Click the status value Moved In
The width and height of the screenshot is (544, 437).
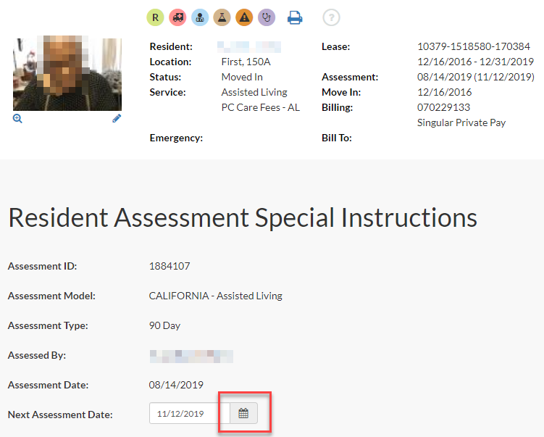pyautogui.click(x=242, y=77)
